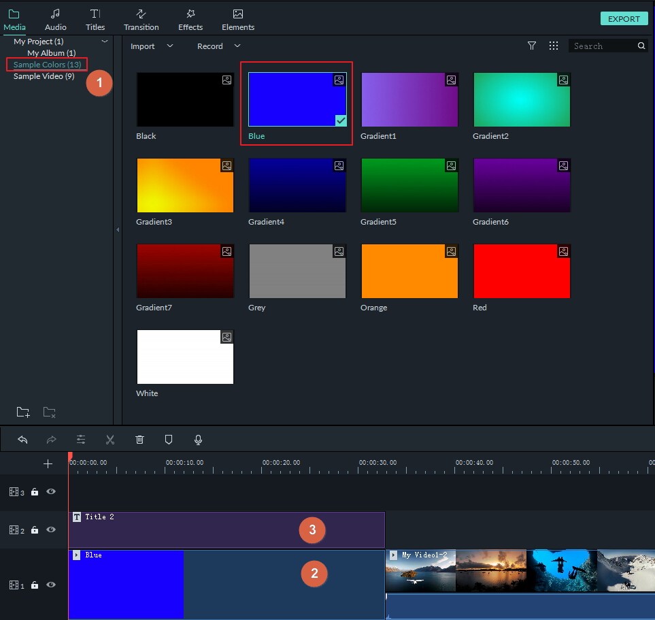Toggle lock on track 2
This screenshot has width=655, height=620.
[x=35, y=529]
